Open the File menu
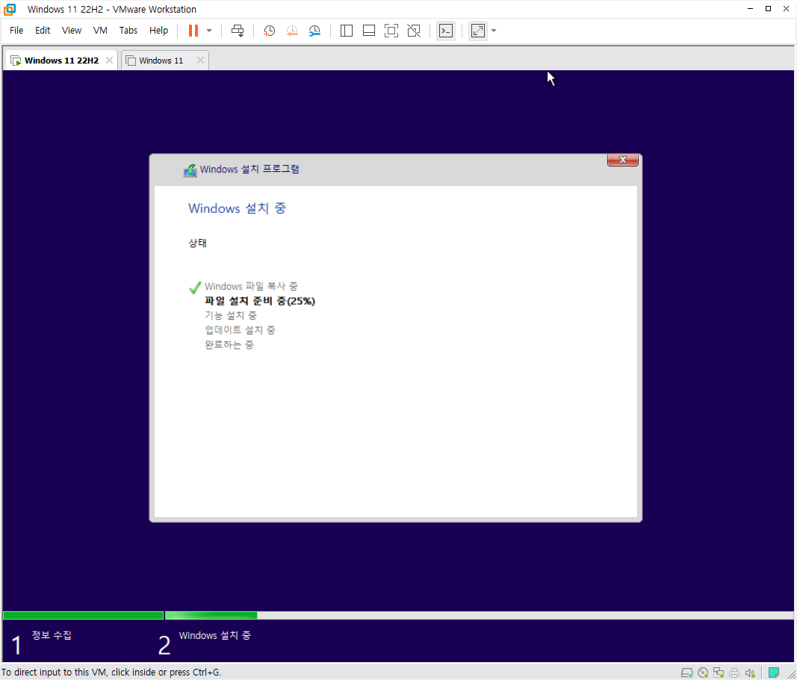Image resolution: width=797 pixels, height=680 pixels. click(16, 31)
